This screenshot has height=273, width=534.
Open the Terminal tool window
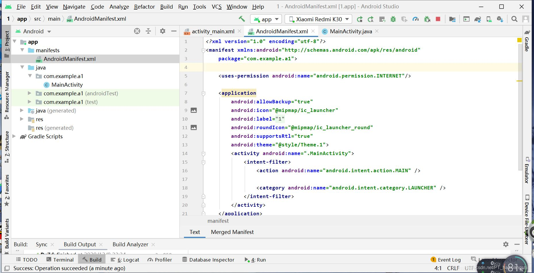(60, 260)
